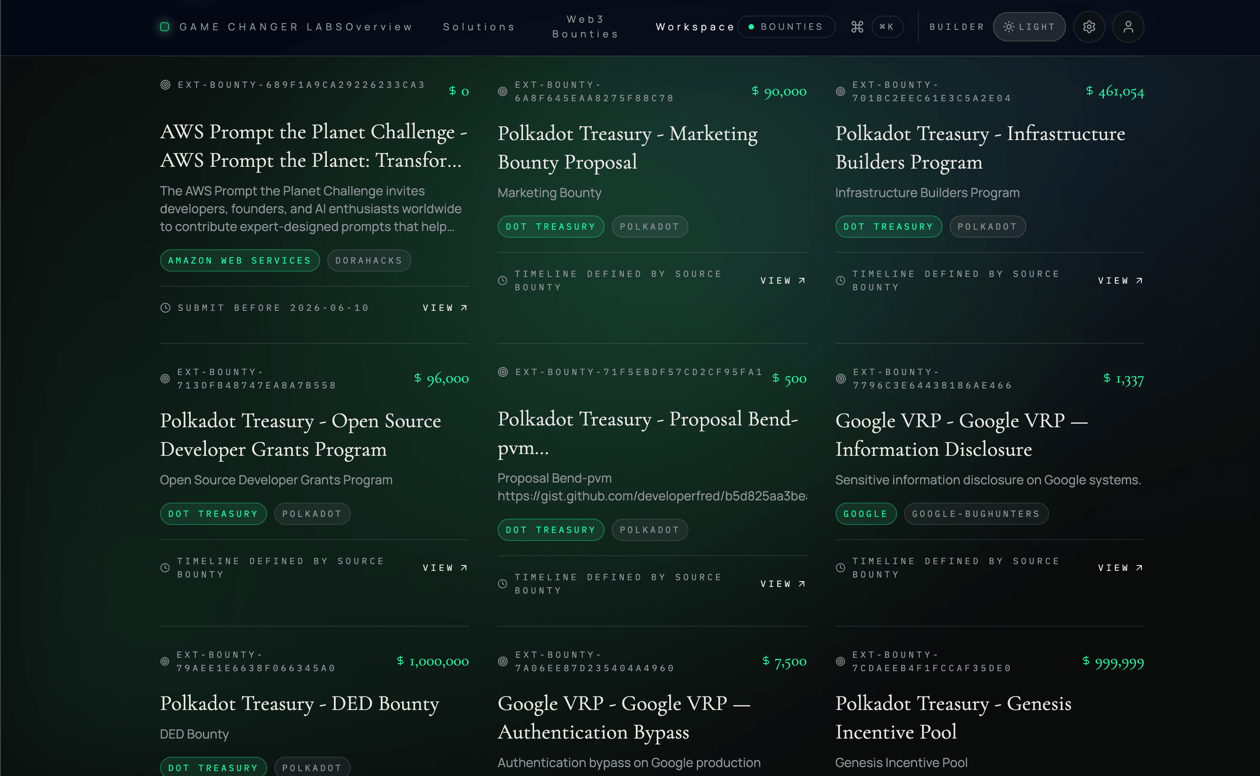This screenshot has width=1260, height=776.
Task: Open the Solutions navigation menu
Action: click(x=479, y=27)
